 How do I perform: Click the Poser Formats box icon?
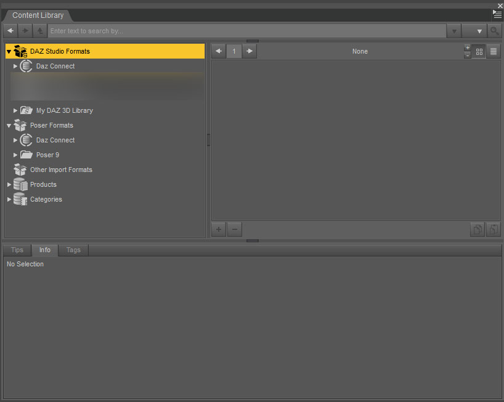20,125
